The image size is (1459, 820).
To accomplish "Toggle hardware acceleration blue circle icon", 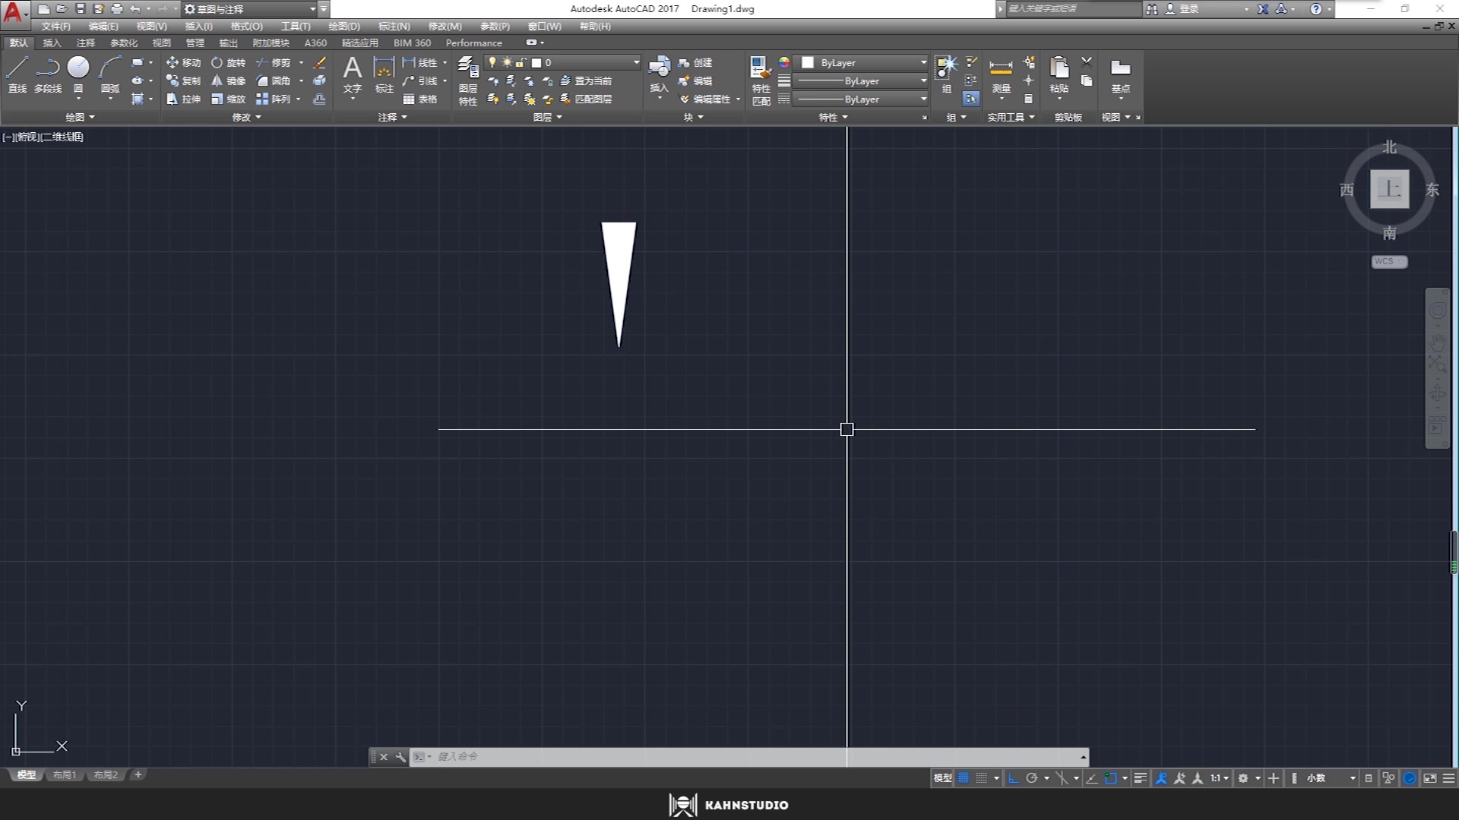I will coord(1410,778).
